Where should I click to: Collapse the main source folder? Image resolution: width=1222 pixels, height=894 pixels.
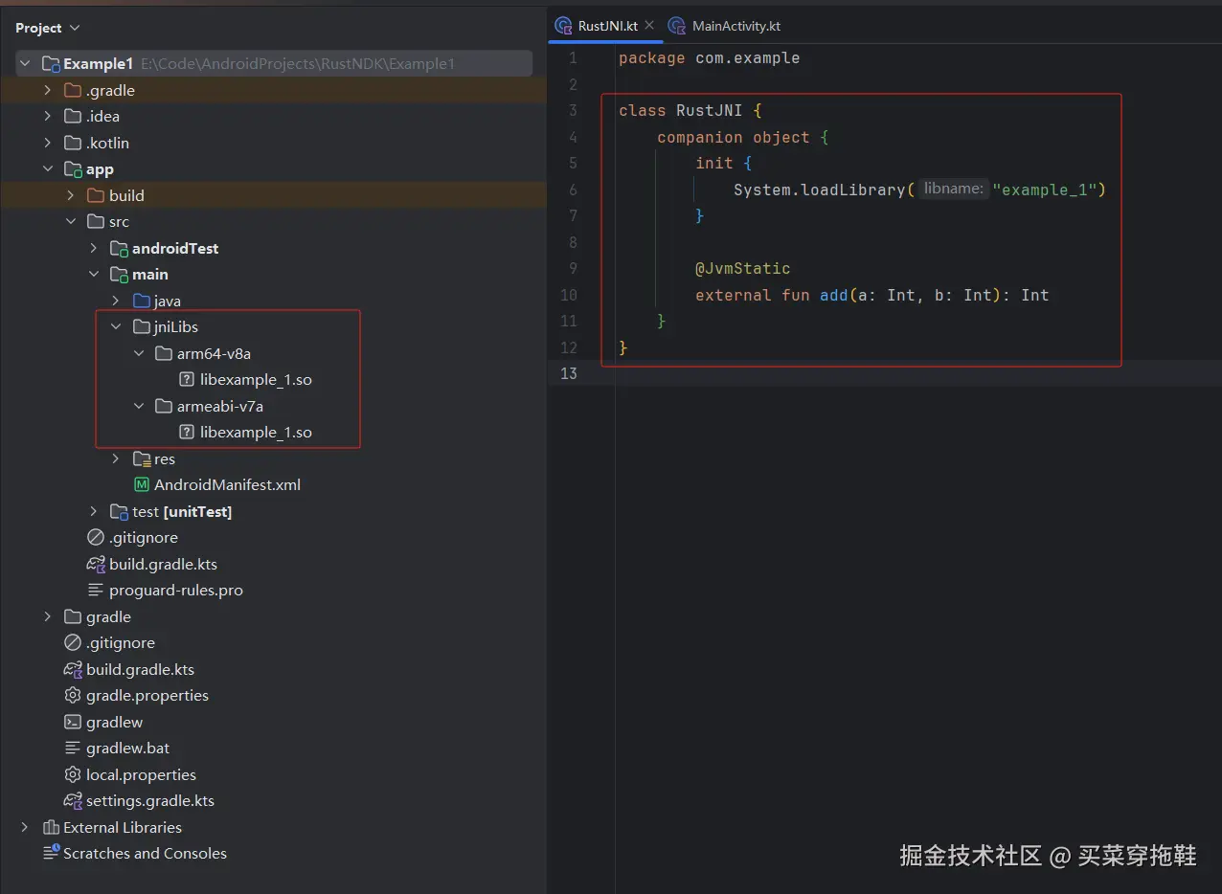94,274
